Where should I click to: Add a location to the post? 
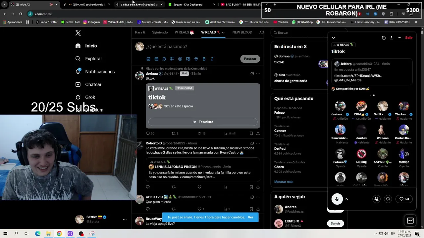[x=196, y=59]
